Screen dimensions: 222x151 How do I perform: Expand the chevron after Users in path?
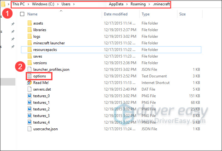74,4
